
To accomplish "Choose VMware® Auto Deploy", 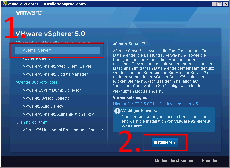I will tap(43, 106).
